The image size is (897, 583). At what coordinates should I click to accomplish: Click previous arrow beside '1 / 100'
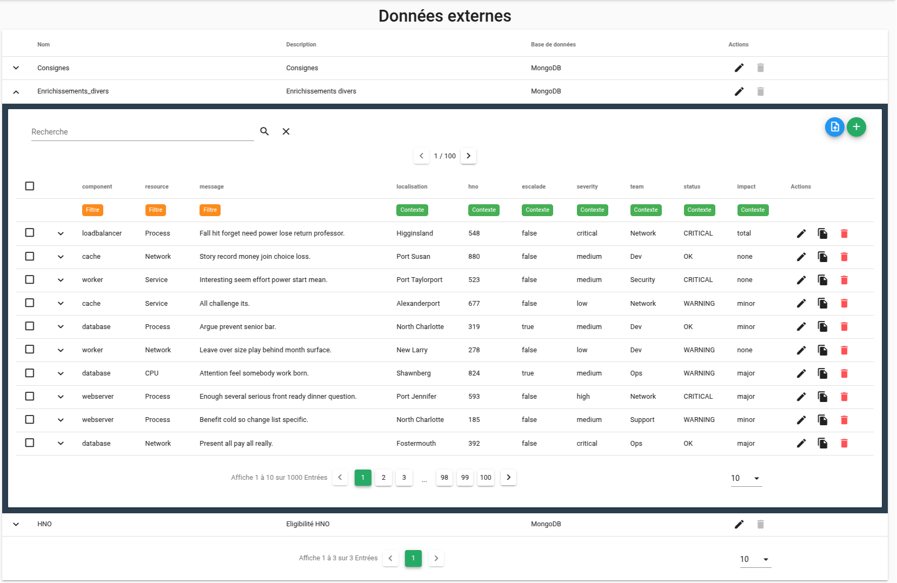click(421, 156)
